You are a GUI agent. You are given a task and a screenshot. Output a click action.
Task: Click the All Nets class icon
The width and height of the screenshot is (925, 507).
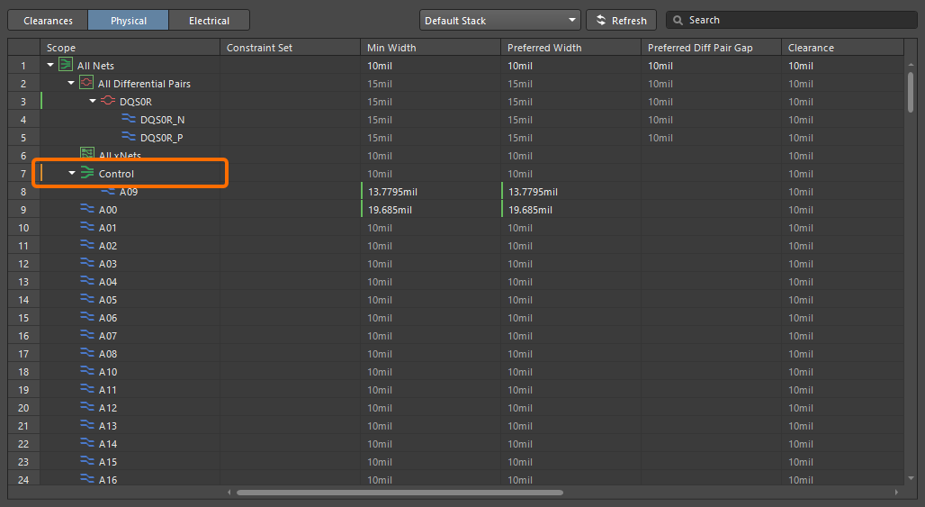pos(66,65)
